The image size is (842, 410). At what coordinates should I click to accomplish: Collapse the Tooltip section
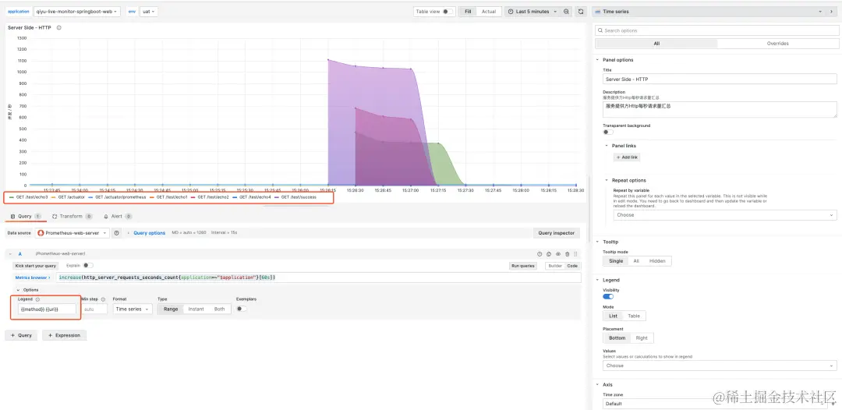[598, 242]
